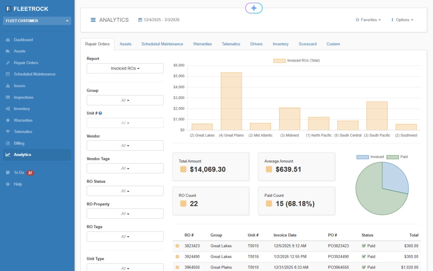Open the Fleet Customer selector dropdown
The image size is (433, 271).
37,21
